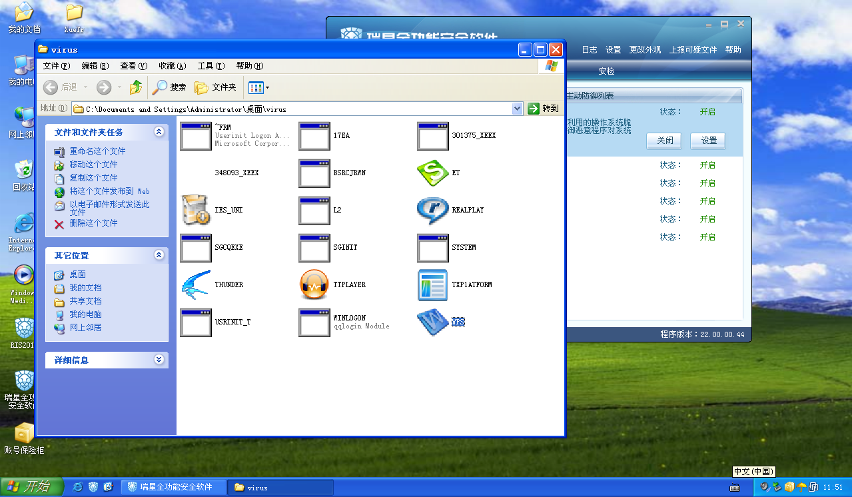Select the THUNDER blue bird icon
Viewport: 852px width, 497px height.
196,285
